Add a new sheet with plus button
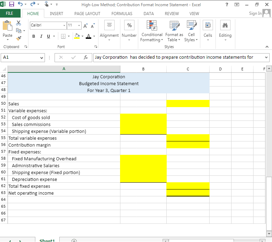Screen dimensions: 272x242 (x=74, y=240)
